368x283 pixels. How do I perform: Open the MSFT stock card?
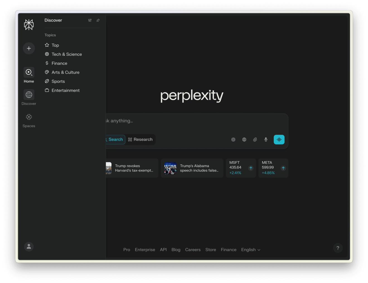[x=241, y=168]
